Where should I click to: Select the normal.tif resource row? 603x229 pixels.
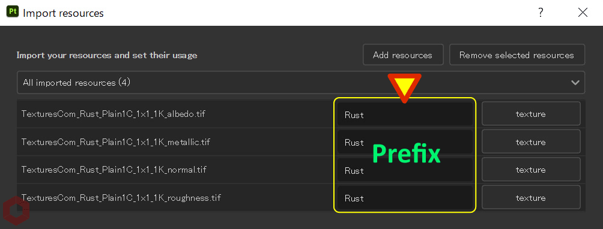pyautogui.click(x=301, y=170)
